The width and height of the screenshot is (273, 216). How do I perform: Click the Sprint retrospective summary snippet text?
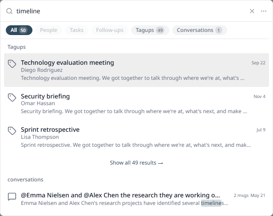tap(136, 145)
